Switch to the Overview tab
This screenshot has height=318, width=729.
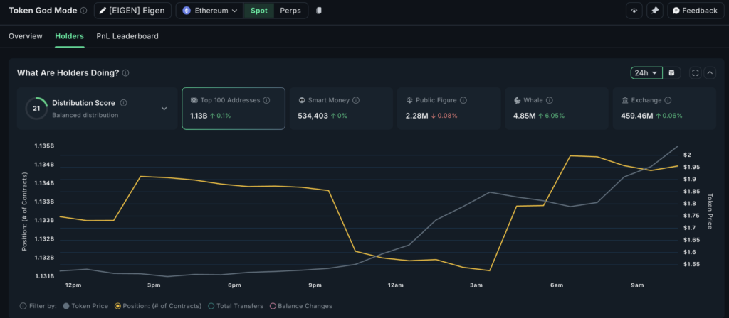[x=26, y=36]
